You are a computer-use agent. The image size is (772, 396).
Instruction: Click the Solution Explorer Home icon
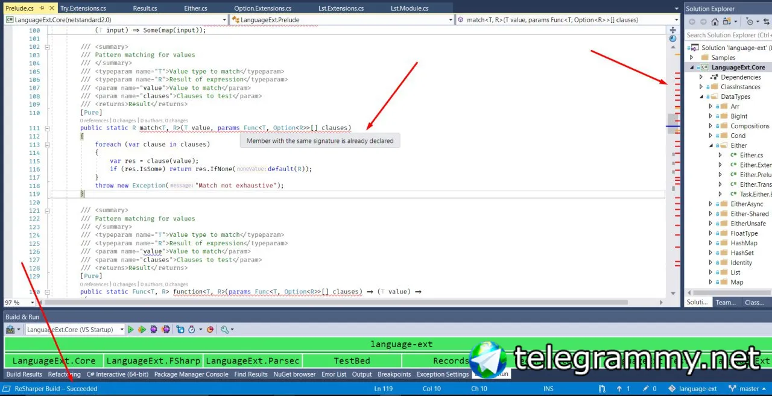point(715,22)
